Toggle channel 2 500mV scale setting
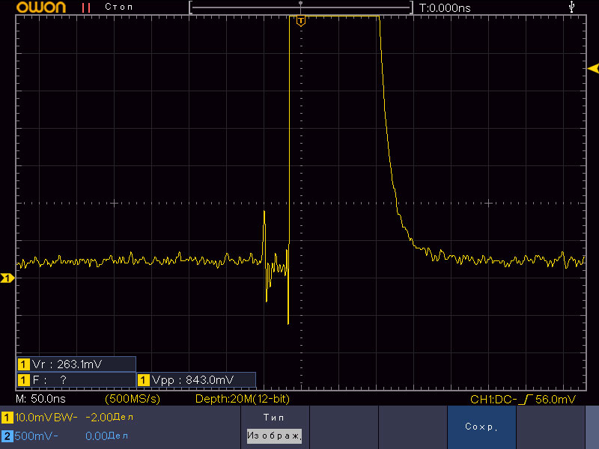599x449 pixels. pos(36,435)
